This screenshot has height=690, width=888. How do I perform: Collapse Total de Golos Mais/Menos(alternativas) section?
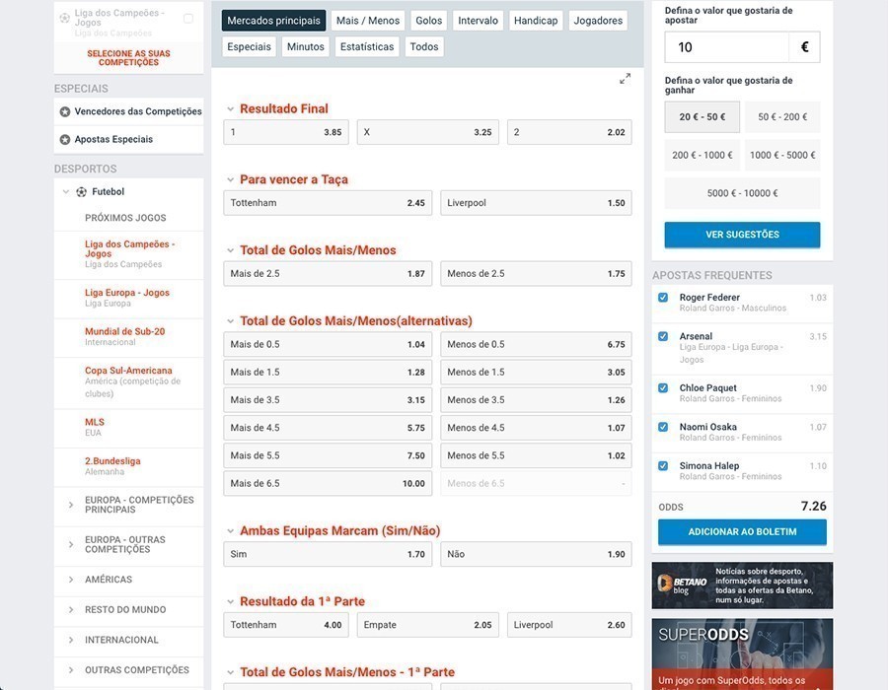231,321
